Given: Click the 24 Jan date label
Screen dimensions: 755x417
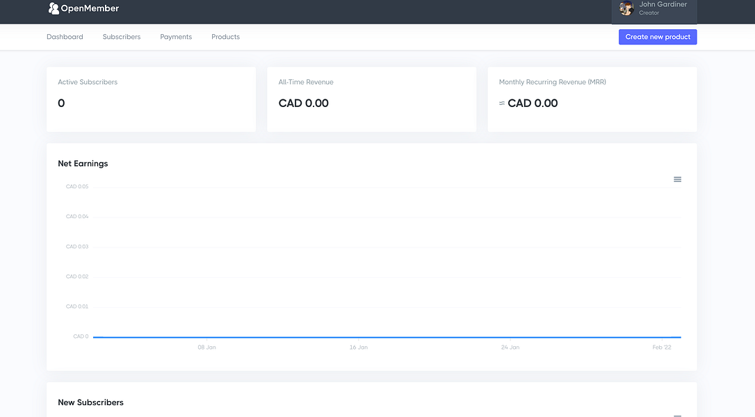Looking at the screenshot, I should [x=510, y=347].
